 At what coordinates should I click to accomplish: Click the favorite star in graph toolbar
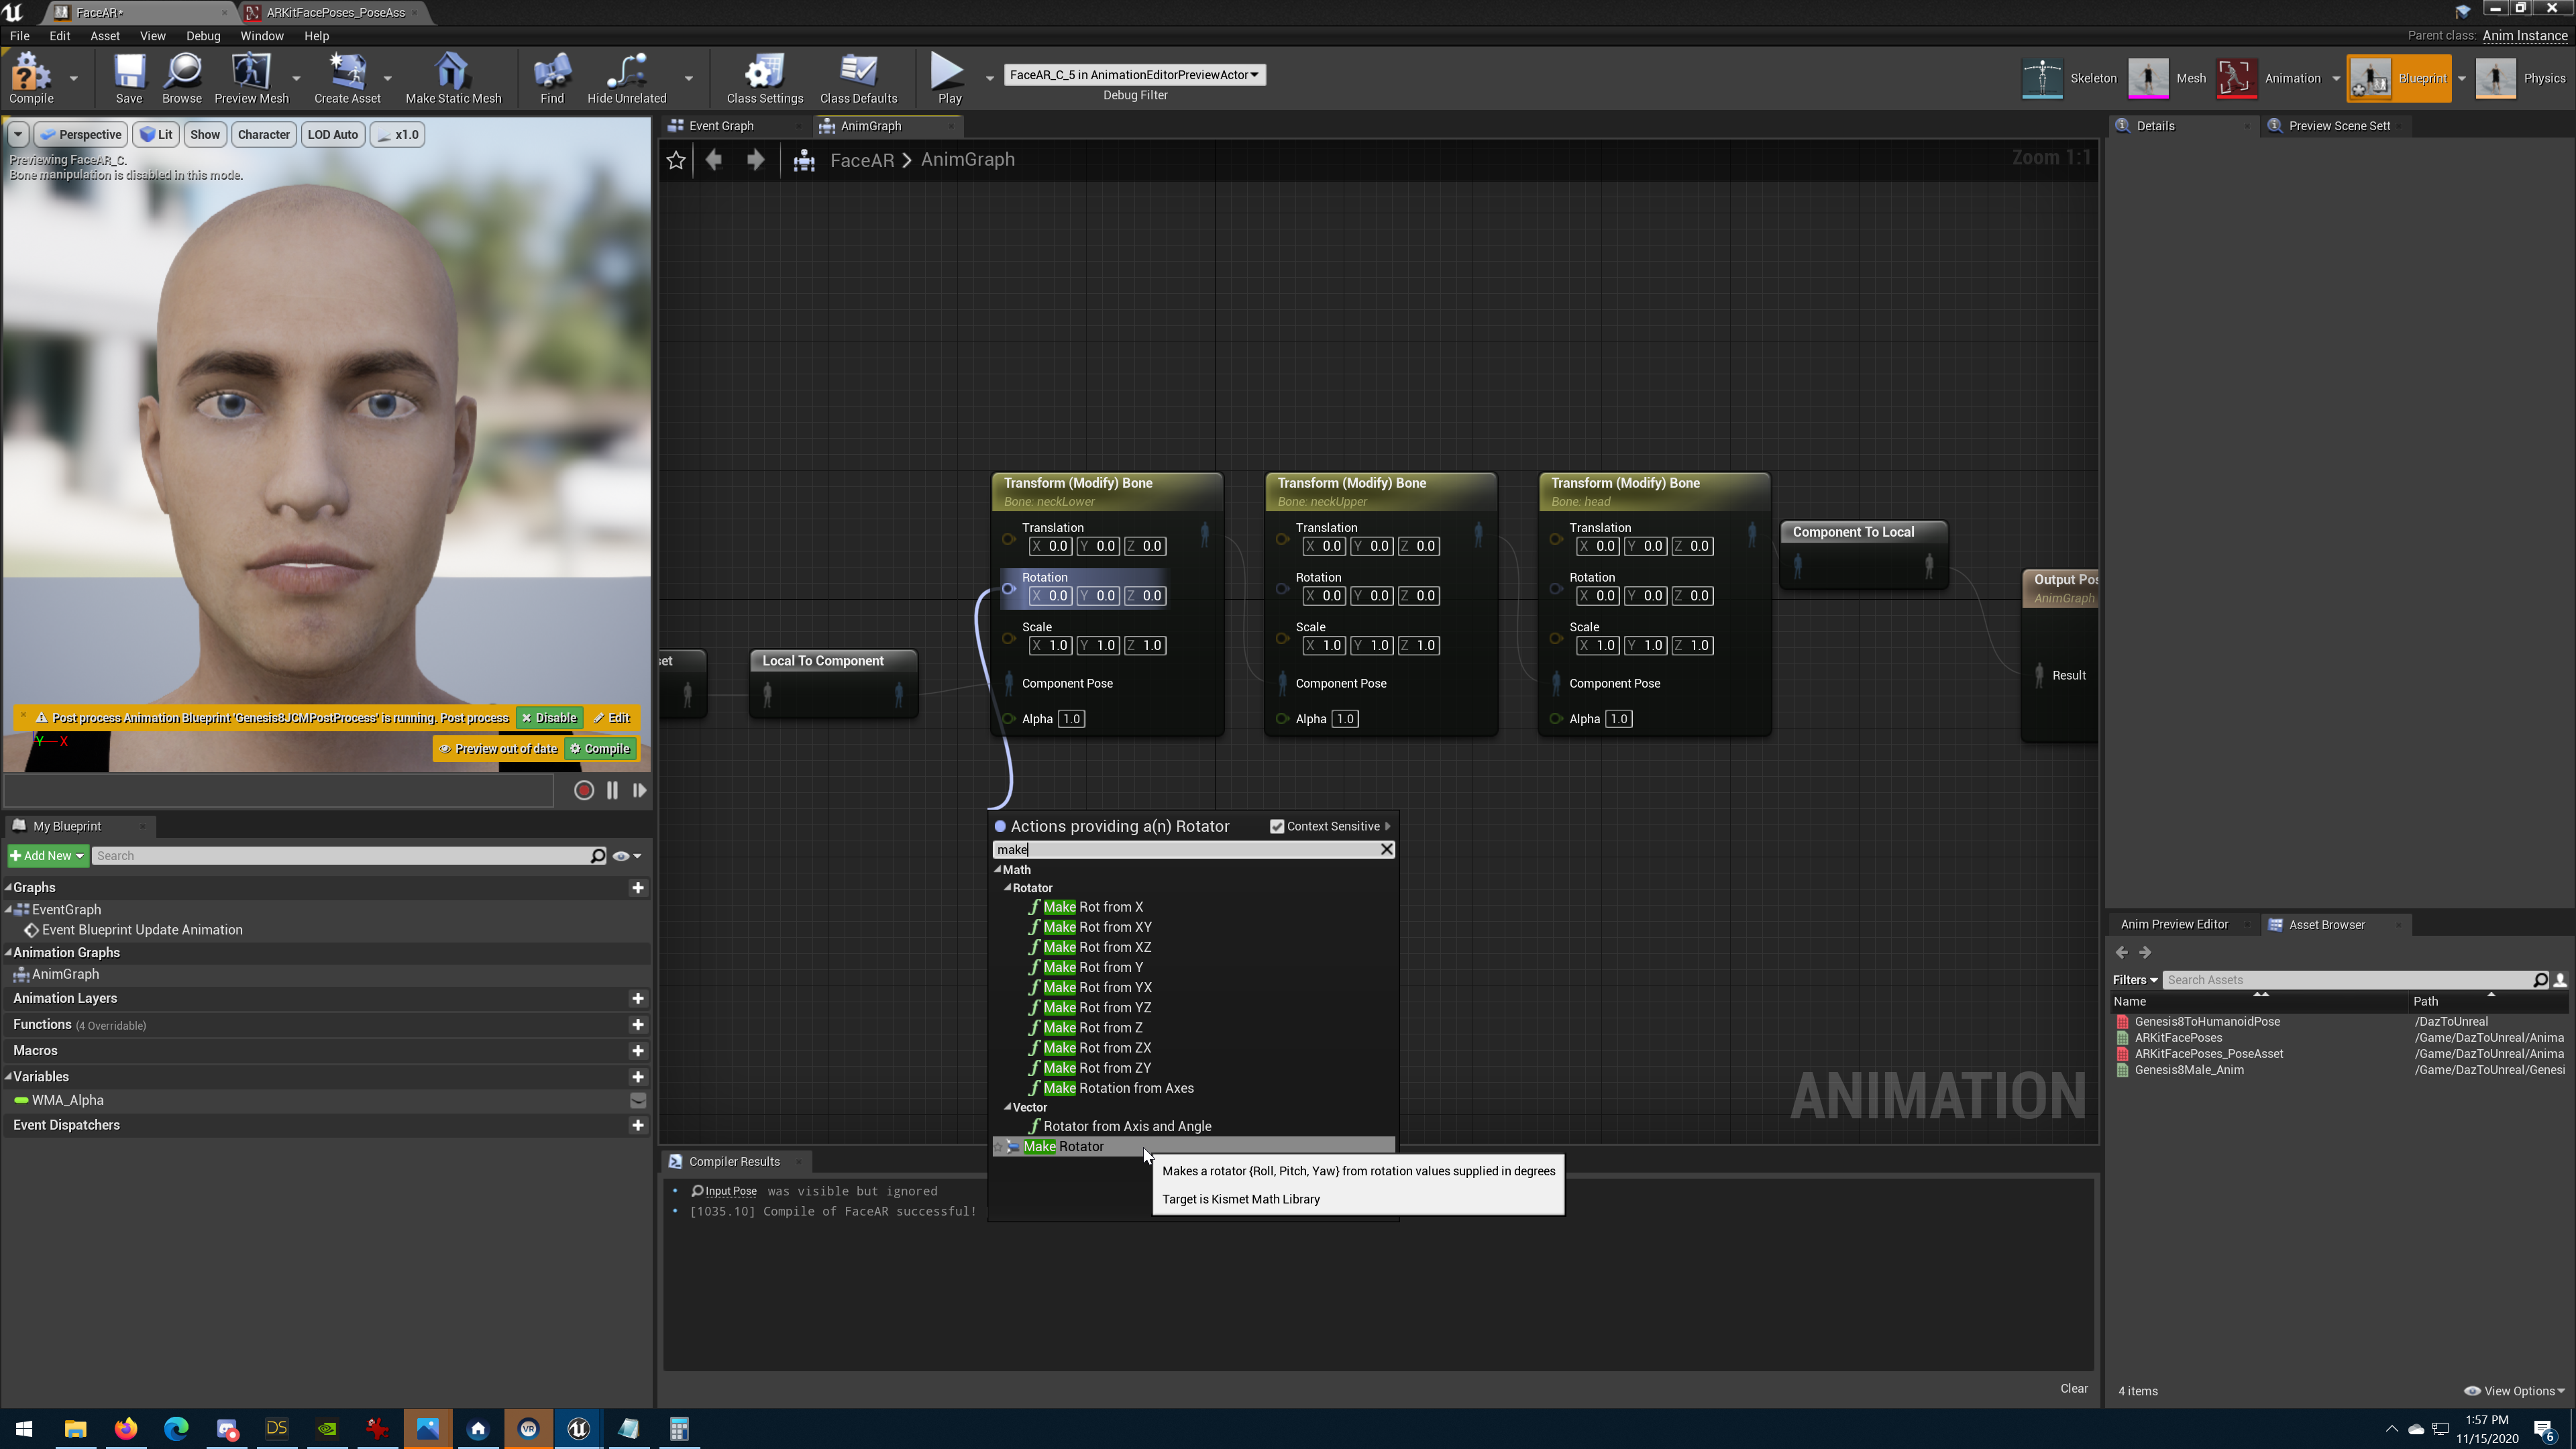click(x=676, y=160)
